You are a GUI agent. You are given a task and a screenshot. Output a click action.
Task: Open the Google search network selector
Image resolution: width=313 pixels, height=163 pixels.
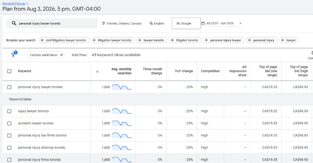186,23
